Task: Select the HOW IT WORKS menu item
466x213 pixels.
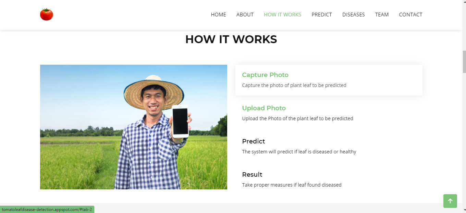Action: click(282, 14)
